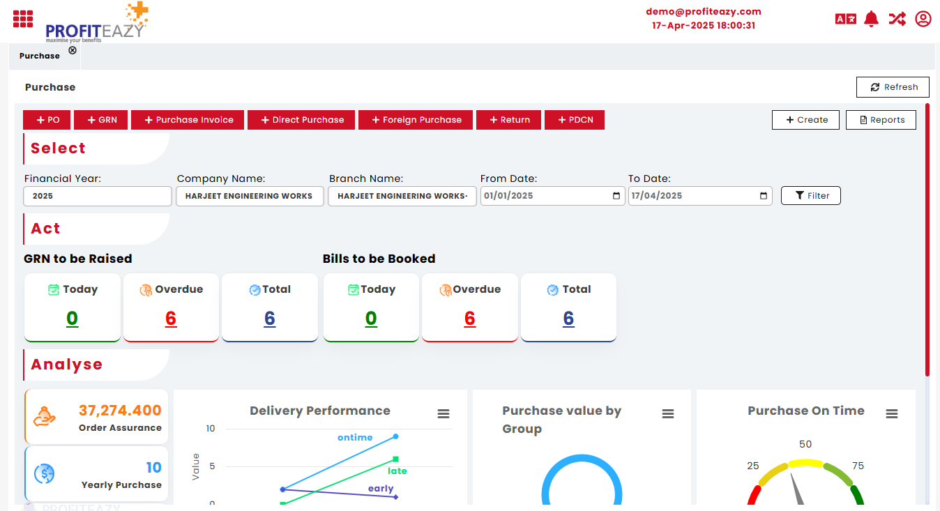Open Purchase value by Group chart menu
The width and height of the screenshot is (940, 511).
pos(668,414)
